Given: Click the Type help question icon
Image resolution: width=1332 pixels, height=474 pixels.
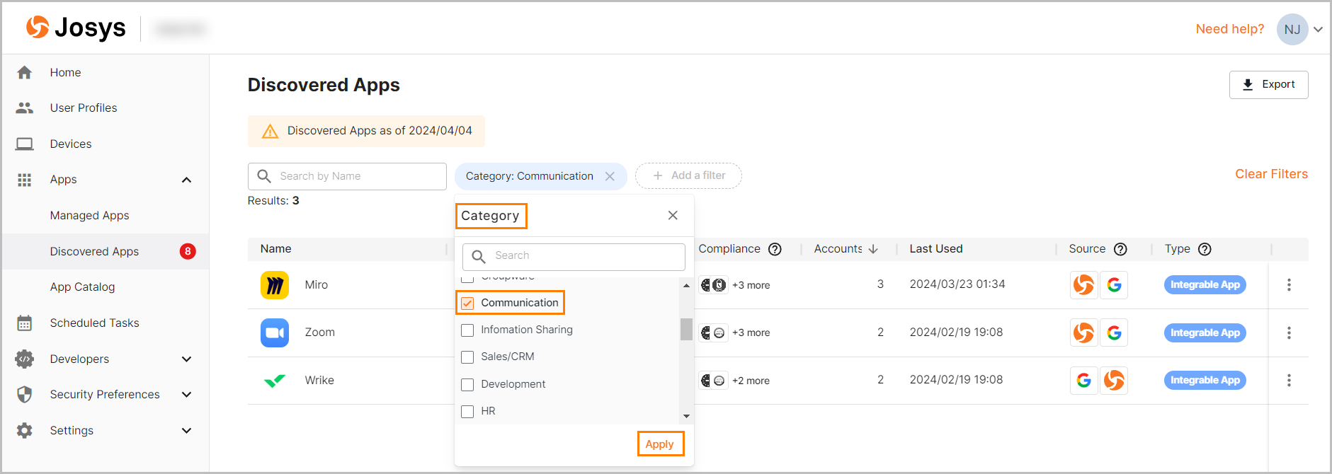Looking at the screenshot, I should pos(1205,249).
